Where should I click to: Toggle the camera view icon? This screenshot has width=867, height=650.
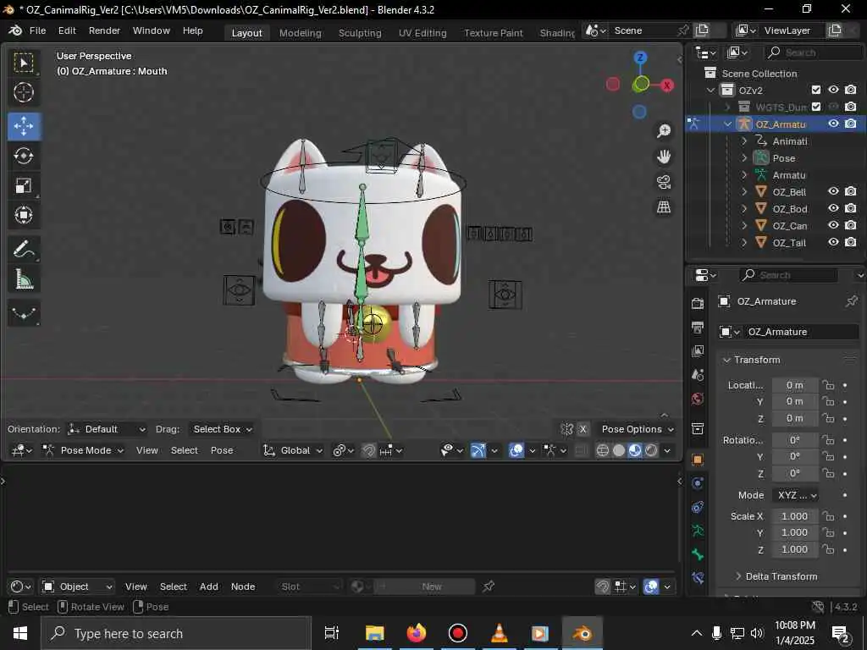pos(664,182)
